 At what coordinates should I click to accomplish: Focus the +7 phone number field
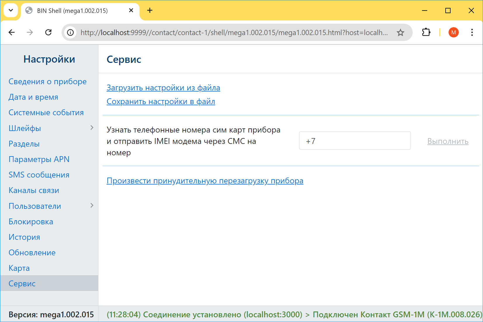(355, 141)
